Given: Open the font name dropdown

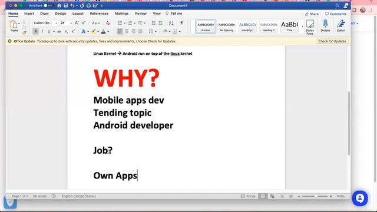Looking at the screenshot, I should pyautogui.click(x=56, y=23).
